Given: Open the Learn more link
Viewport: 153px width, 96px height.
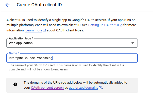Looking at the screenshot, I should click(34, 30).
